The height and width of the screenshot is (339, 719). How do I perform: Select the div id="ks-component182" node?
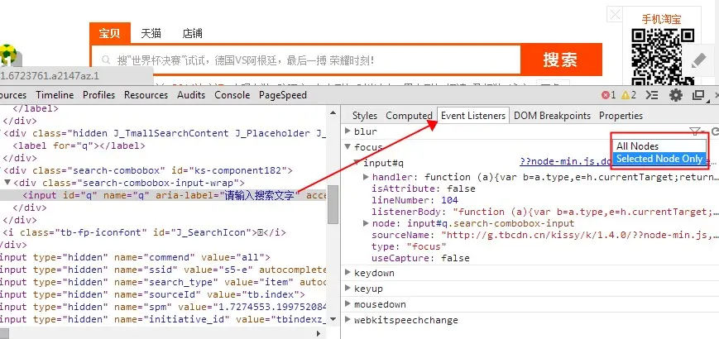pos(147,170)
